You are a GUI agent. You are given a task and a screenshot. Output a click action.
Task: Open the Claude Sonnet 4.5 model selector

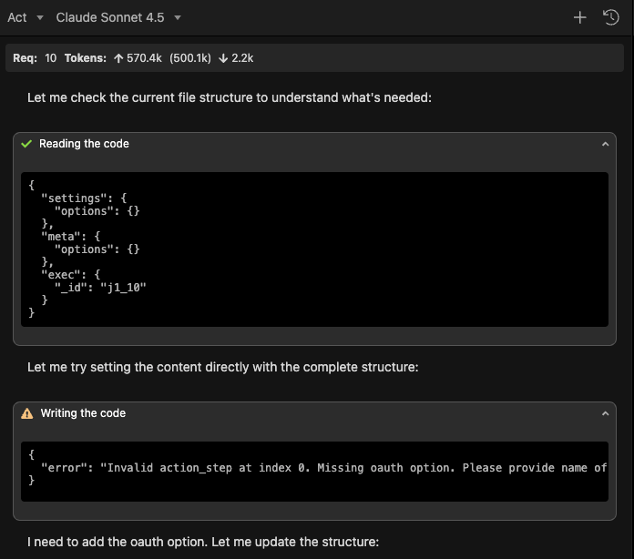click(x=118, y=17)
